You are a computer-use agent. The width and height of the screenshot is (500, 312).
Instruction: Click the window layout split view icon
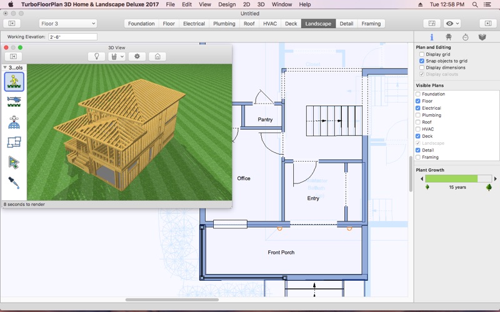tap(432, 23)
